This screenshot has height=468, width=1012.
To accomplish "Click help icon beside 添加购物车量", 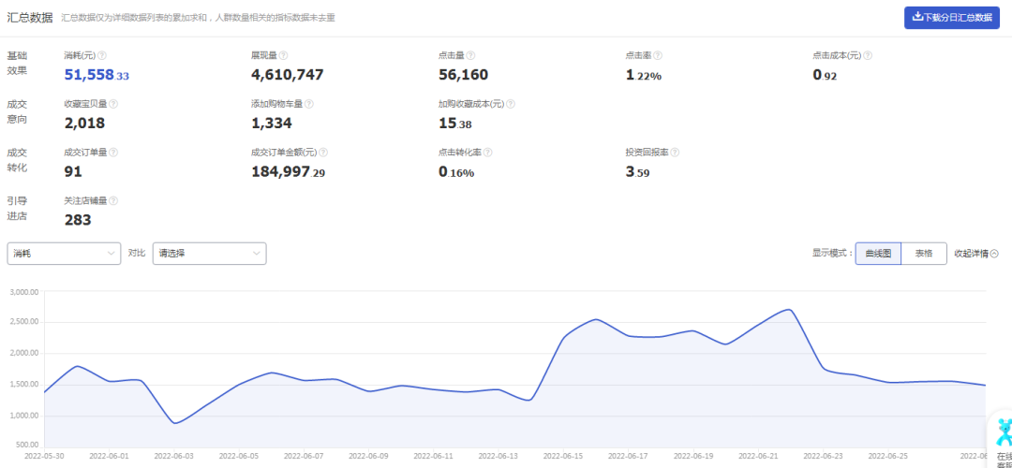I will [309, 104].
